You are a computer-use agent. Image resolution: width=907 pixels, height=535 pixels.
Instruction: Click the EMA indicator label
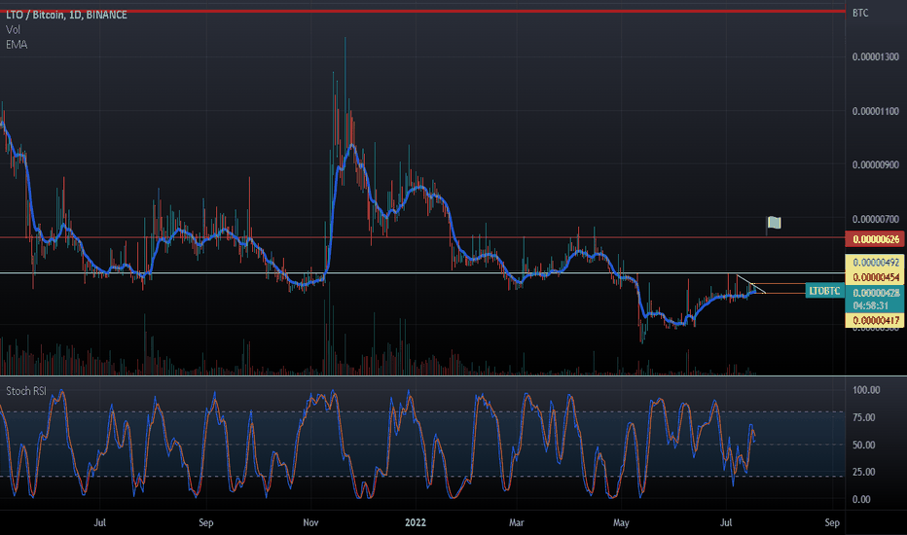[17, 45]
